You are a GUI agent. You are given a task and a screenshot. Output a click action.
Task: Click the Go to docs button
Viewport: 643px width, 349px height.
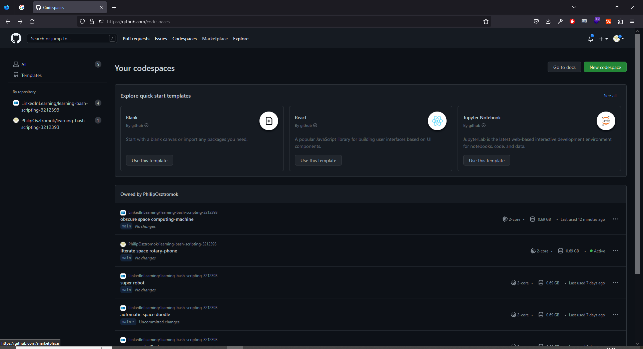point(564,67)
